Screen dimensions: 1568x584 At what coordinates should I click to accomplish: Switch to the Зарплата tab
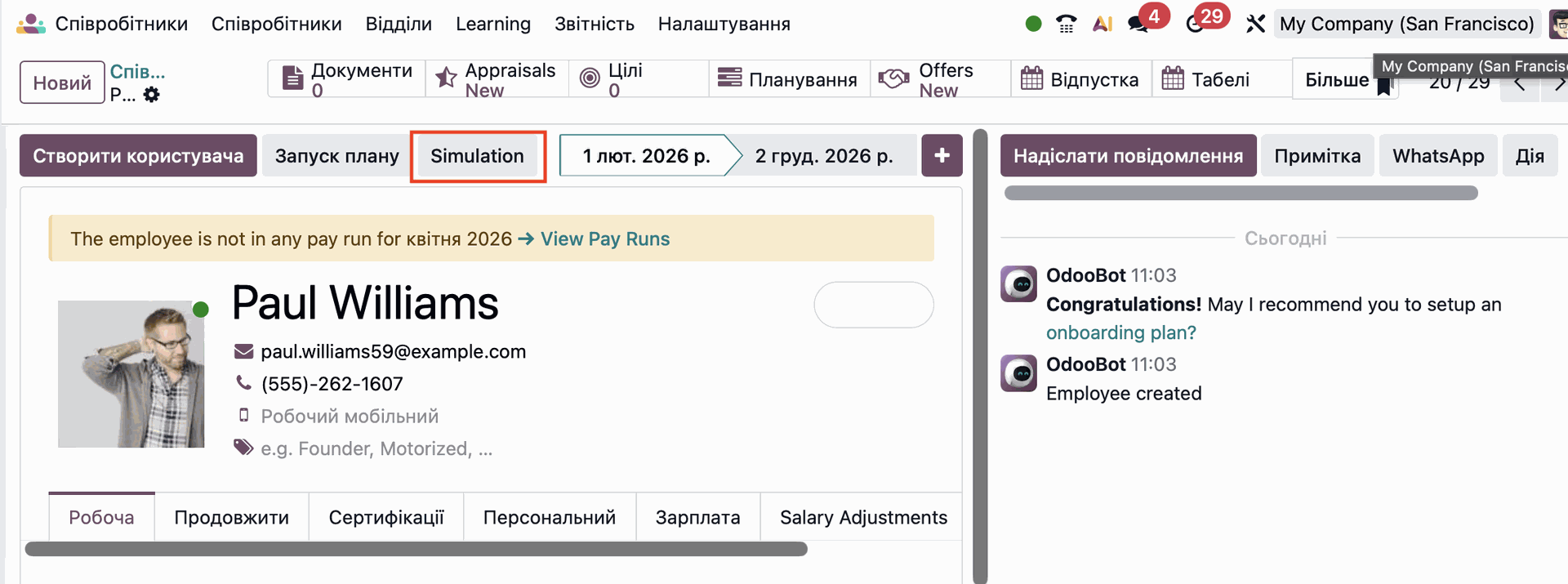click(697, 517)
